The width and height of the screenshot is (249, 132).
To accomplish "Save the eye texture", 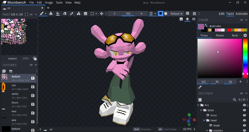I will pos(33,87).
